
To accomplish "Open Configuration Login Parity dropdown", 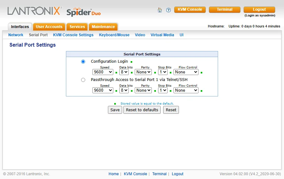I will [143, 72].
